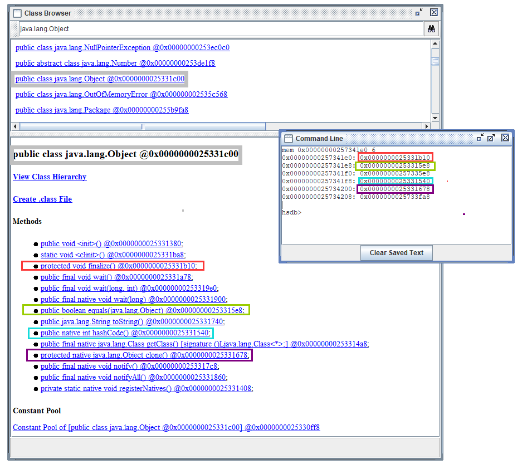Open the java.lang.Package class link

102,110
